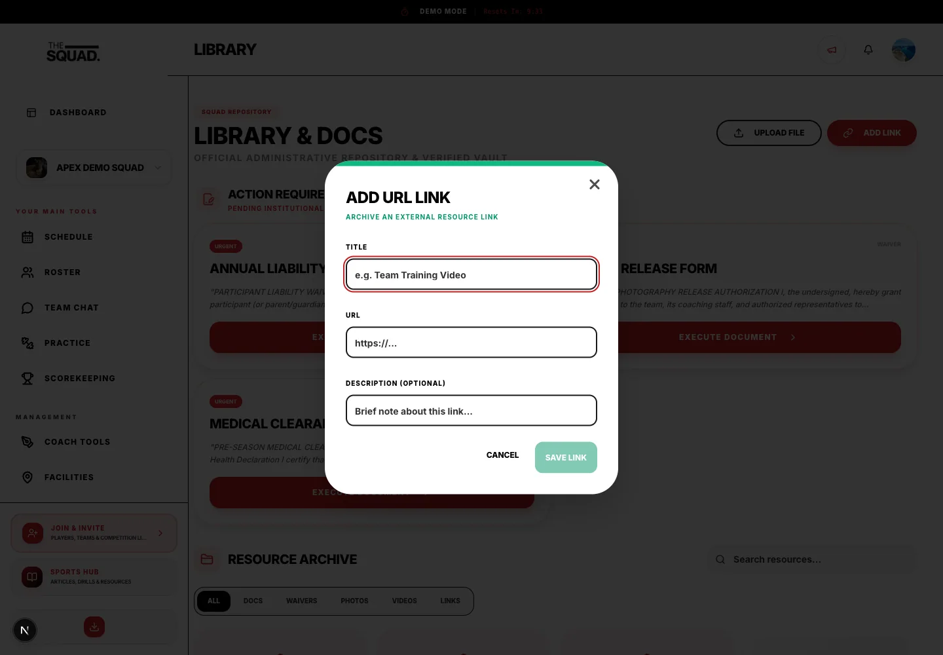Image resolution: width=943 pixels, height=655 pixels.
Task: Click the red download icon in sidebar
Action: click(94, 627)
